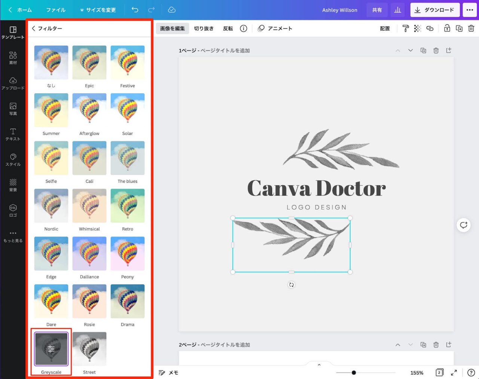Open the Styles (スタイル) sidebar tab
Screen dimensions: 479x379
click(x=13, y=160)
